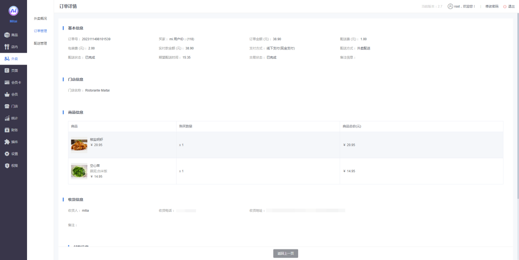Select 订单管理 in the submenu
Screen dimensions: 519x260
40,31
